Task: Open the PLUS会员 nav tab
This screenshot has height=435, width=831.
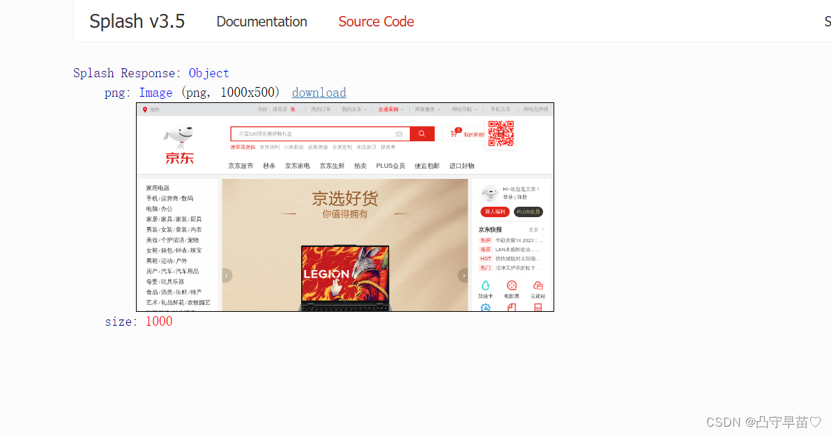Action: pyautogui.click(x=390, y=166)
